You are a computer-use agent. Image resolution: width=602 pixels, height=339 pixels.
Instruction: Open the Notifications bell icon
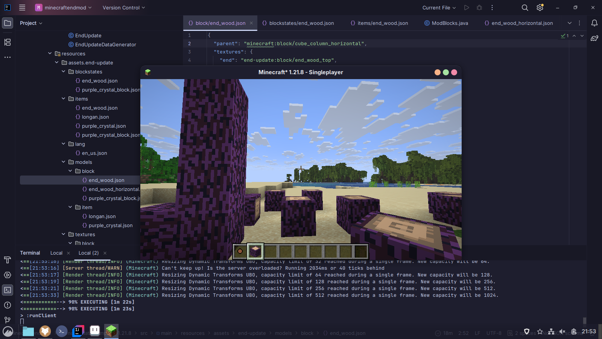pyautogui.click(x=594, y=23)
